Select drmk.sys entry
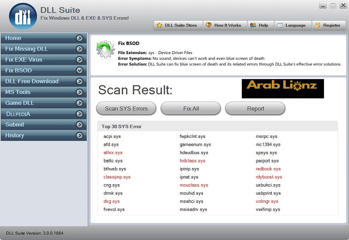The width and height of the screenshot is (349, 240). tap(113, 193)
